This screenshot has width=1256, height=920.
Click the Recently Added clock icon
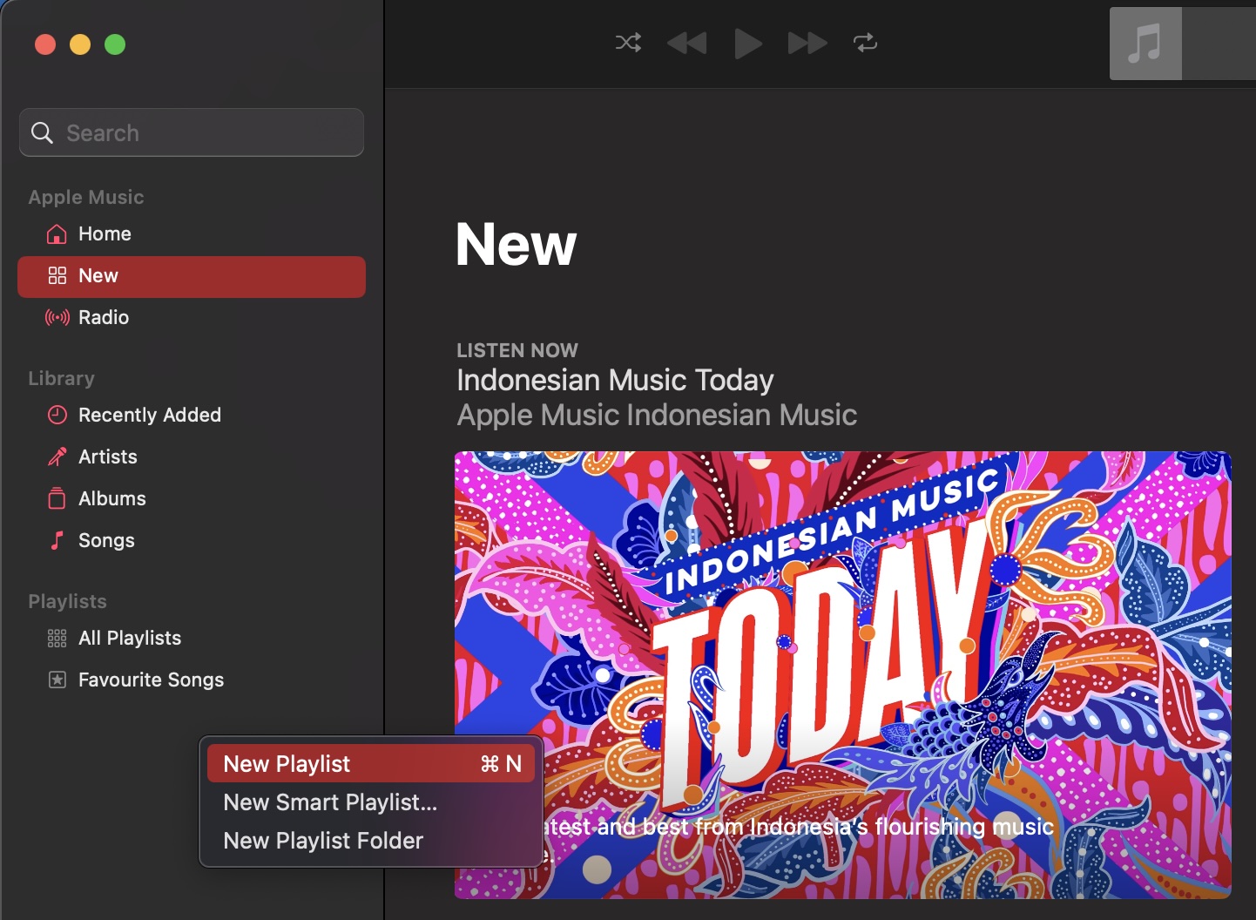57,415
